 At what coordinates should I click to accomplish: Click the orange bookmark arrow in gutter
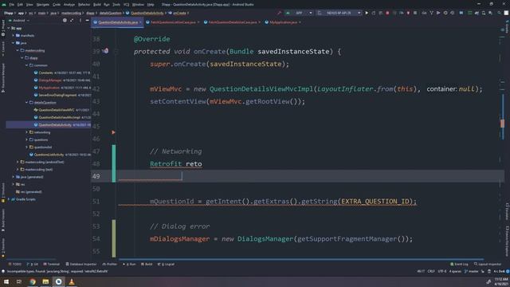pyautogui.click(x=113, y=132)
